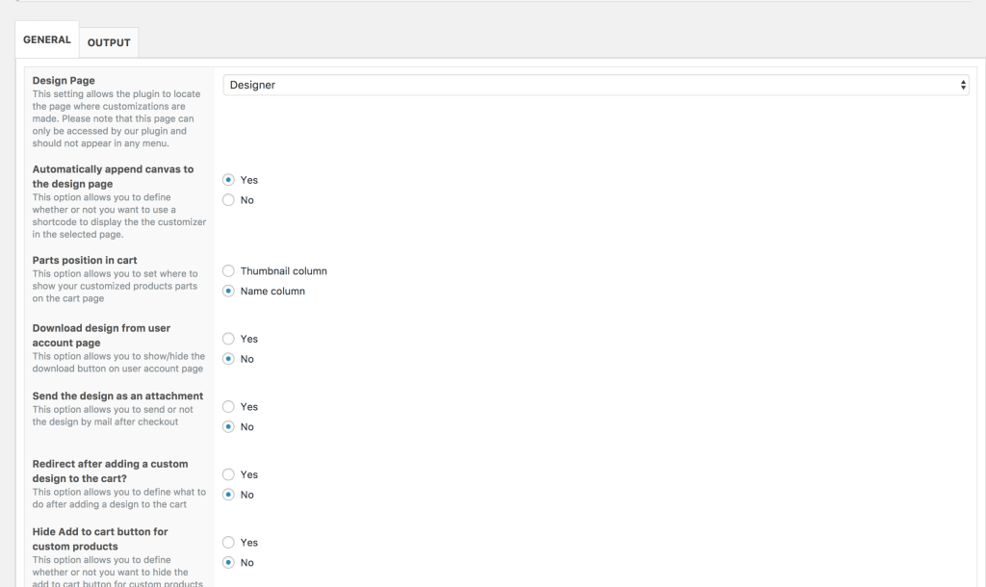Select No for send design as attachment
The image size is (986, 587).
228,426
